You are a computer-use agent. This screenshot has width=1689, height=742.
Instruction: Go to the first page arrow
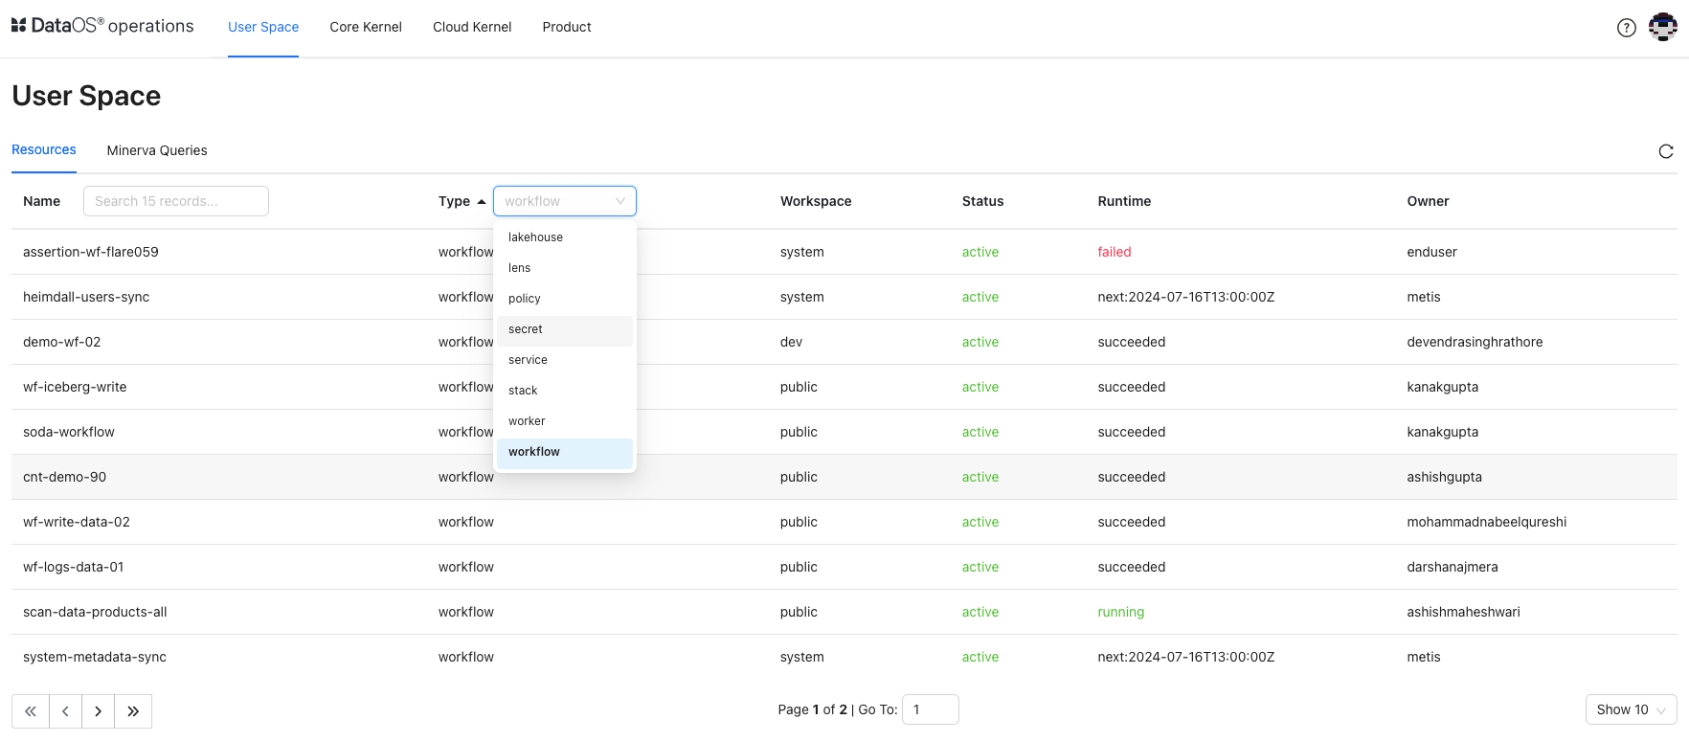point(31,711)
